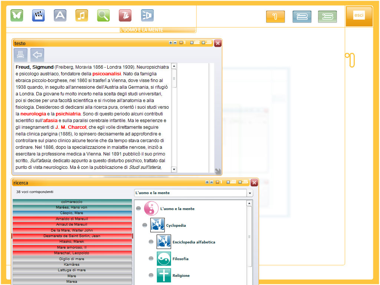The image size is (380, 285).
Task: Select L'uomo e la mente radio button
Action: [x=138, y=209]
